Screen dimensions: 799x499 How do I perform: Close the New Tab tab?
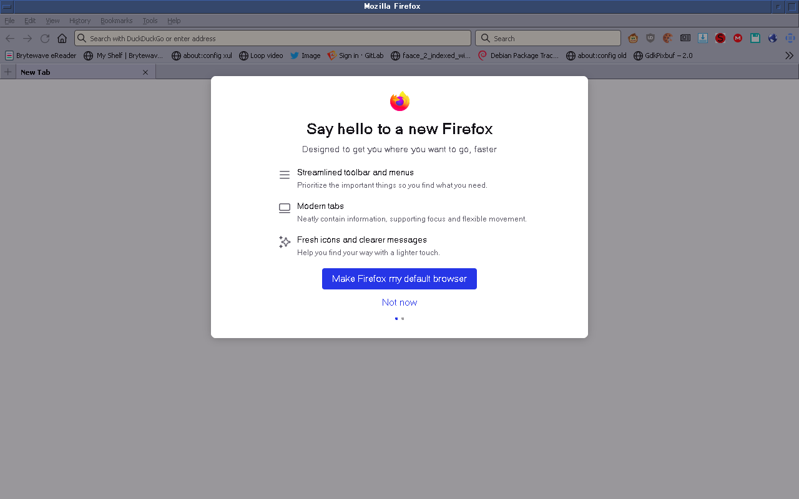145,72
